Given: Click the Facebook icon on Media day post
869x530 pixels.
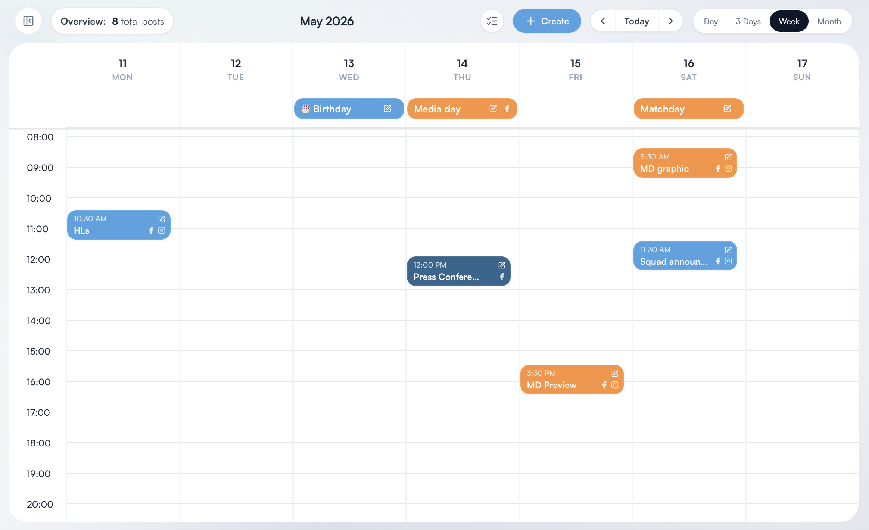Looking at the screenshot, I should 507,109.
